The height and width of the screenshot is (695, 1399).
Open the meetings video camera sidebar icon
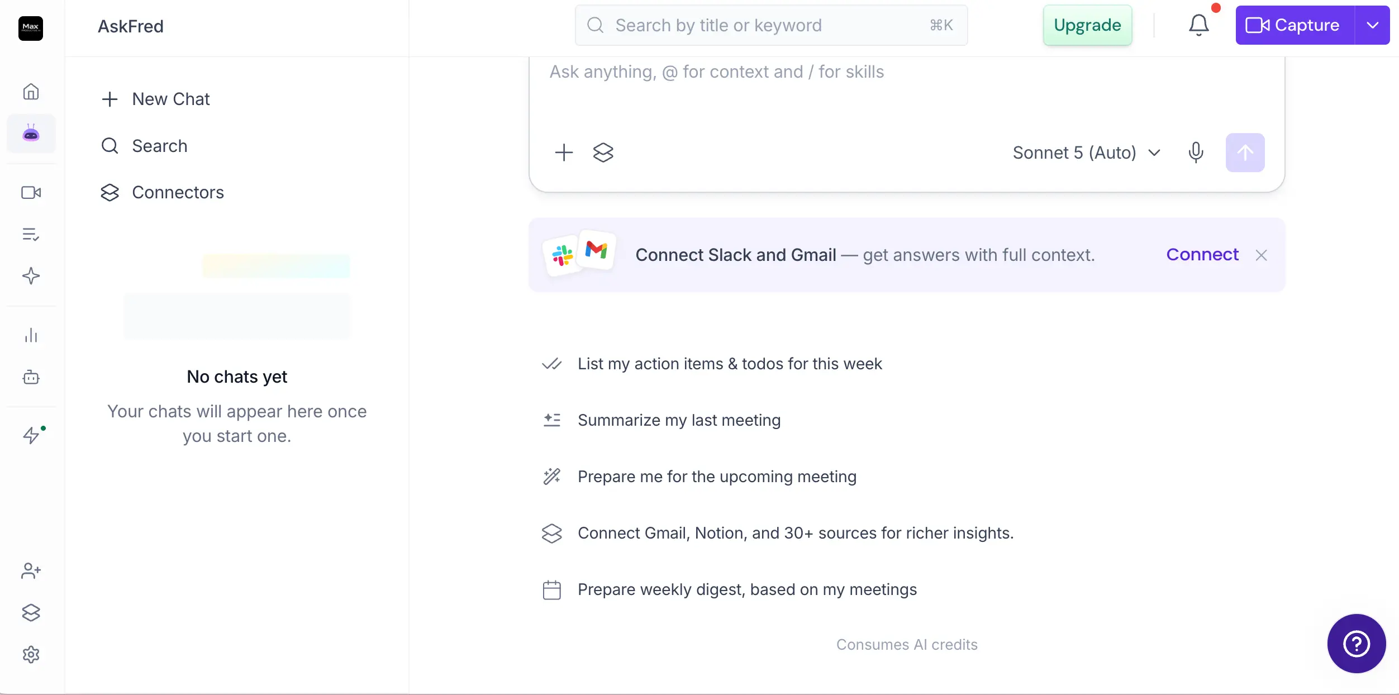pos(31,193)
